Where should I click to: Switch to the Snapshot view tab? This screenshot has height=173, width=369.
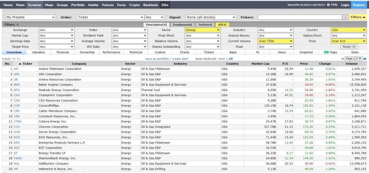click(306, 53)
